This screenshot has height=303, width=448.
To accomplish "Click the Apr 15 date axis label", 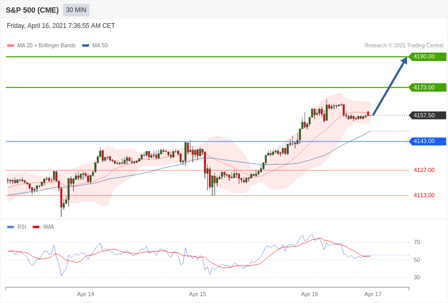I will [198, 294].
